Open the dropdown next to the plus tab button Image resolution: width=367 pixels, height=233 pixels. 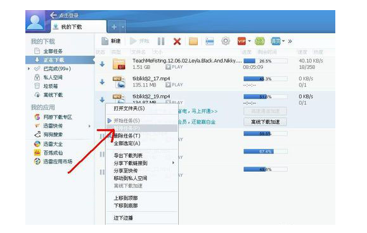(123, 27)
